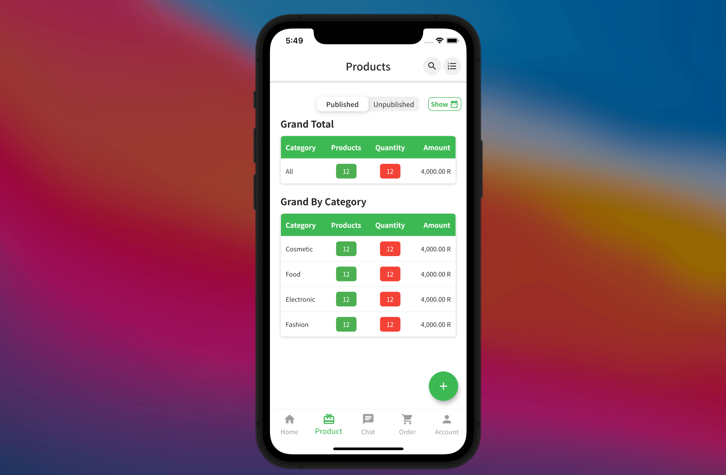The height and width of the screenshot is (475, 726).
Task: Tap the calendar icon next to Show
Action: click(454, 104)
